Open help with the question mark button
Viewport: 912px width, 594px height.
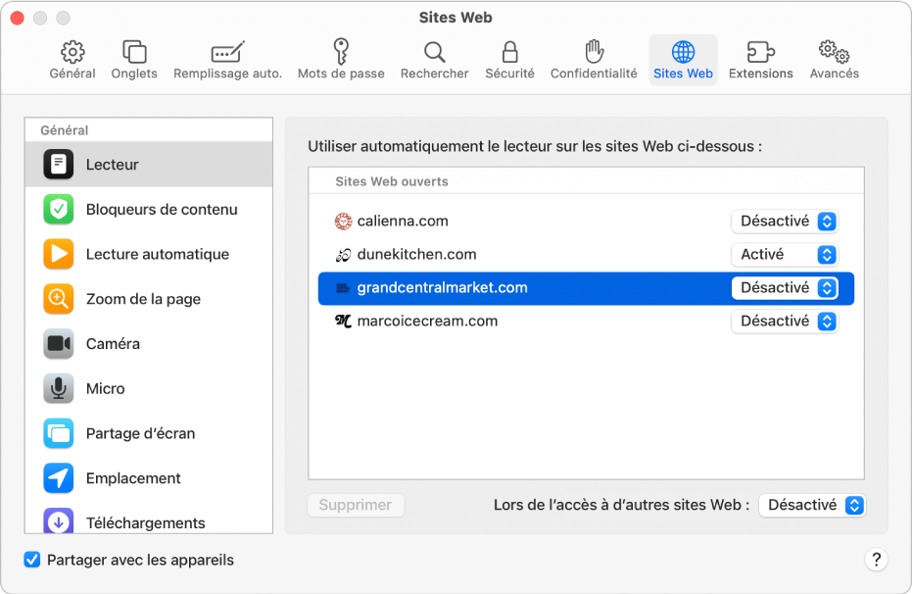876,560
